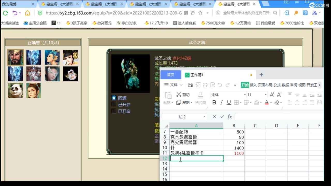The image size is (331, 186).
Task: Select the panda pet thumbnail
Action: click(15, 90)
